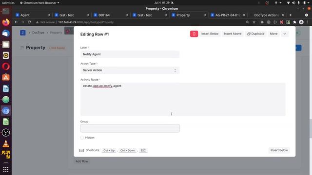The width and height of the screenshot is (312, 175).
Task: Switch to the DocType Actions tab
Action: 266,15
